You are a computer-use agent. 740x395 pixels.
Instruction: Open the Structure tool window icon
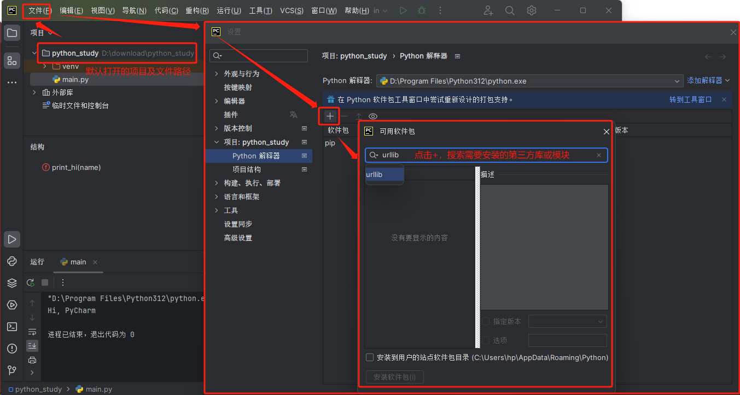click(11, 60)
